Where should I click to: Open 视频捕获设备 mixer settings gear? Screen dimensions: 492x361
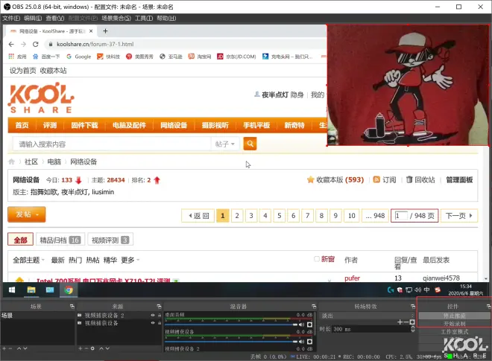(x=309, y=341)
